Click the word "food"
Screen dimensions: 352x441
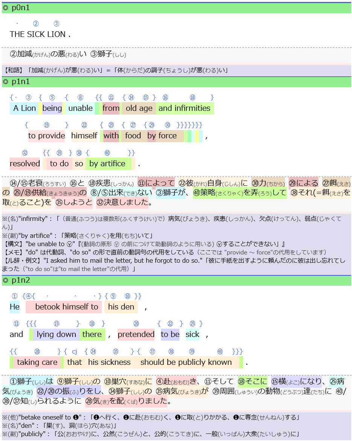coord(133,136)
